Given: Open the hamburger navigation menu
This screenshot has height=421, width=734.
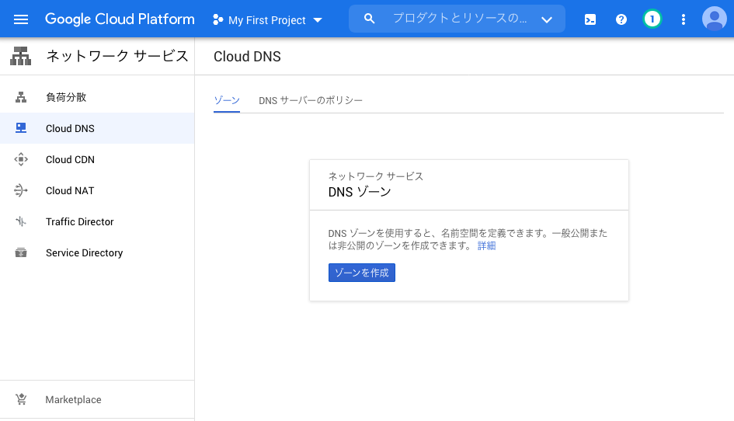Looking at the screenshot, I should click(x=21, y=19).
